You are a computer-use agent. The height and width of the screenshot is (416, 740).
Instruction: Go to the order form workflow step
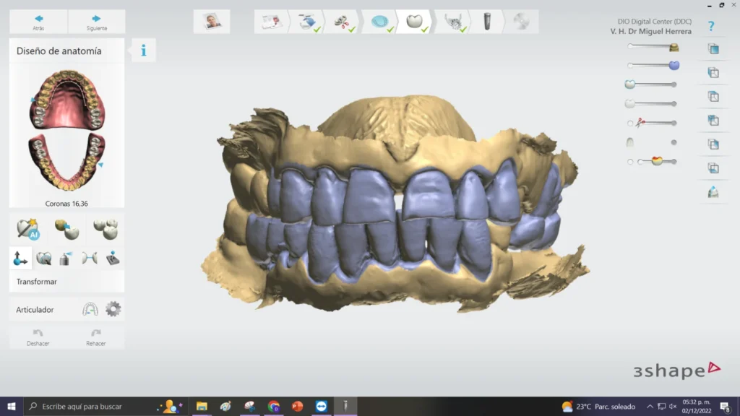click(x=272, y=22)
